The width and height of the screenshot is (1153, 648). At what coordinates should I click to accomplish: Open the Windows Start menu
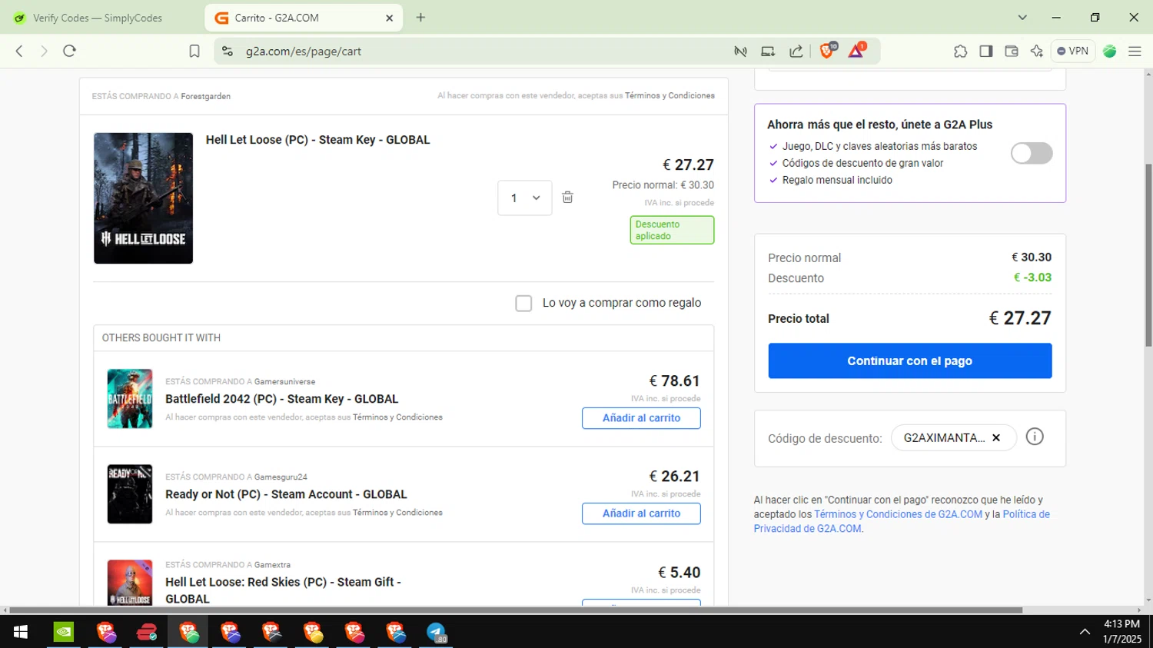coord(21,632)
